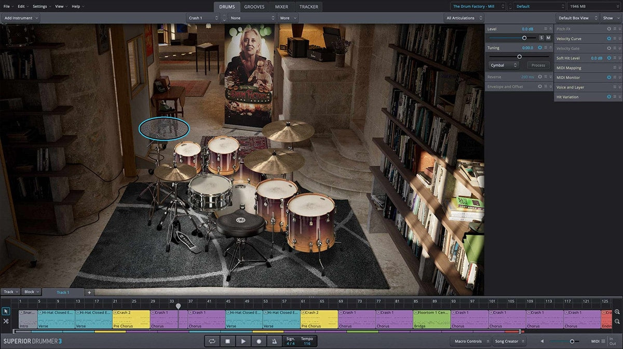Viewport: 623px width, 349px height.
Task: Toggle the loop playback icon
Action: (212, 341)
